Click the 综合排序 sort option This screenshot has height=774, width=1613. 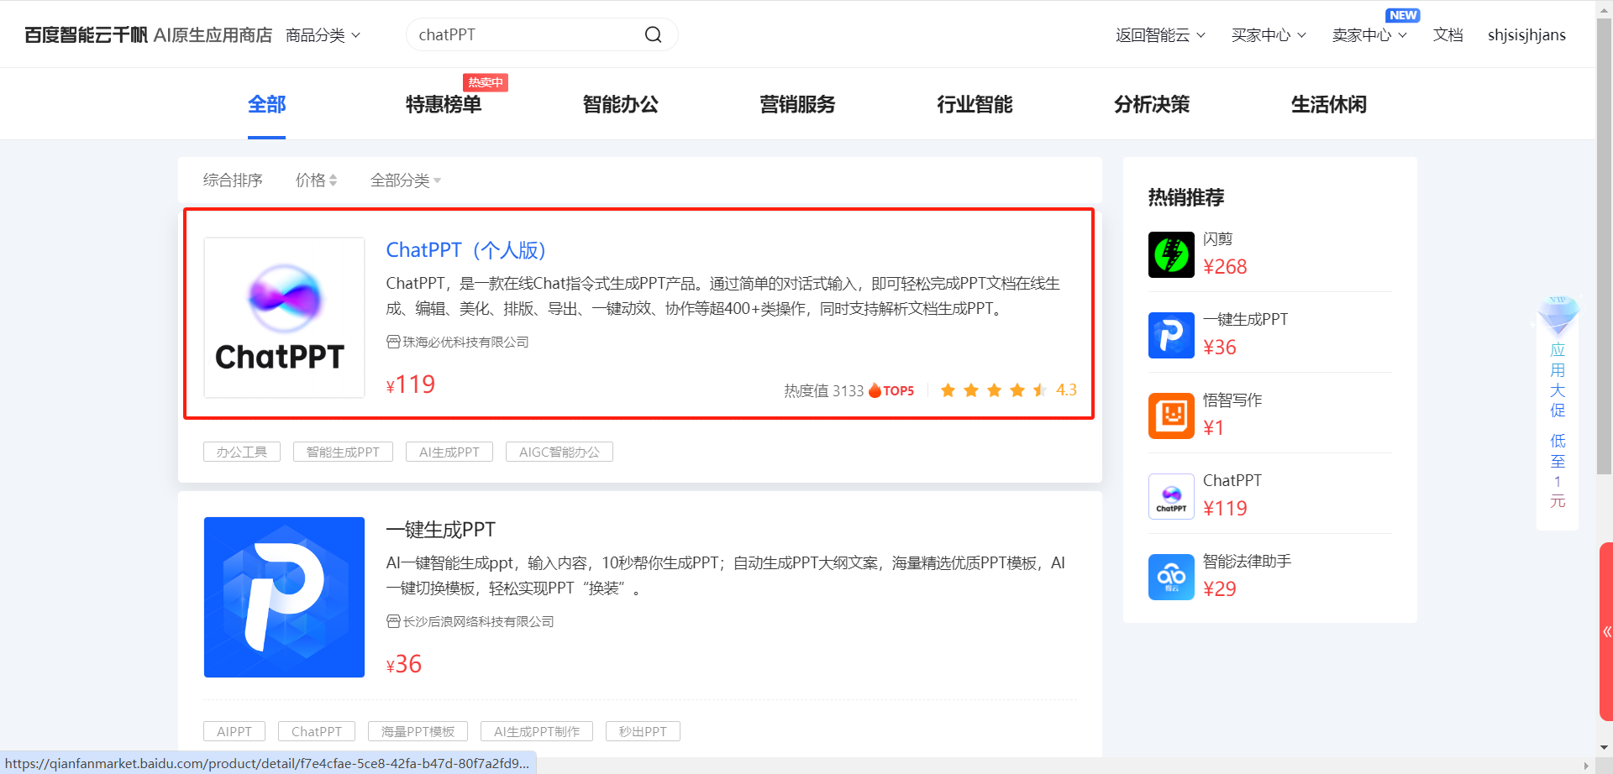(233, 180)
